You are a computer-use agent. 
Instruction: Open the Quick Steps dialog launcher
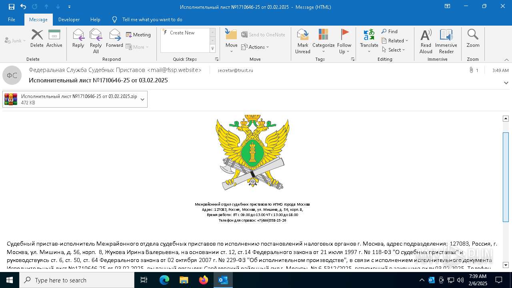pos(217,59)
